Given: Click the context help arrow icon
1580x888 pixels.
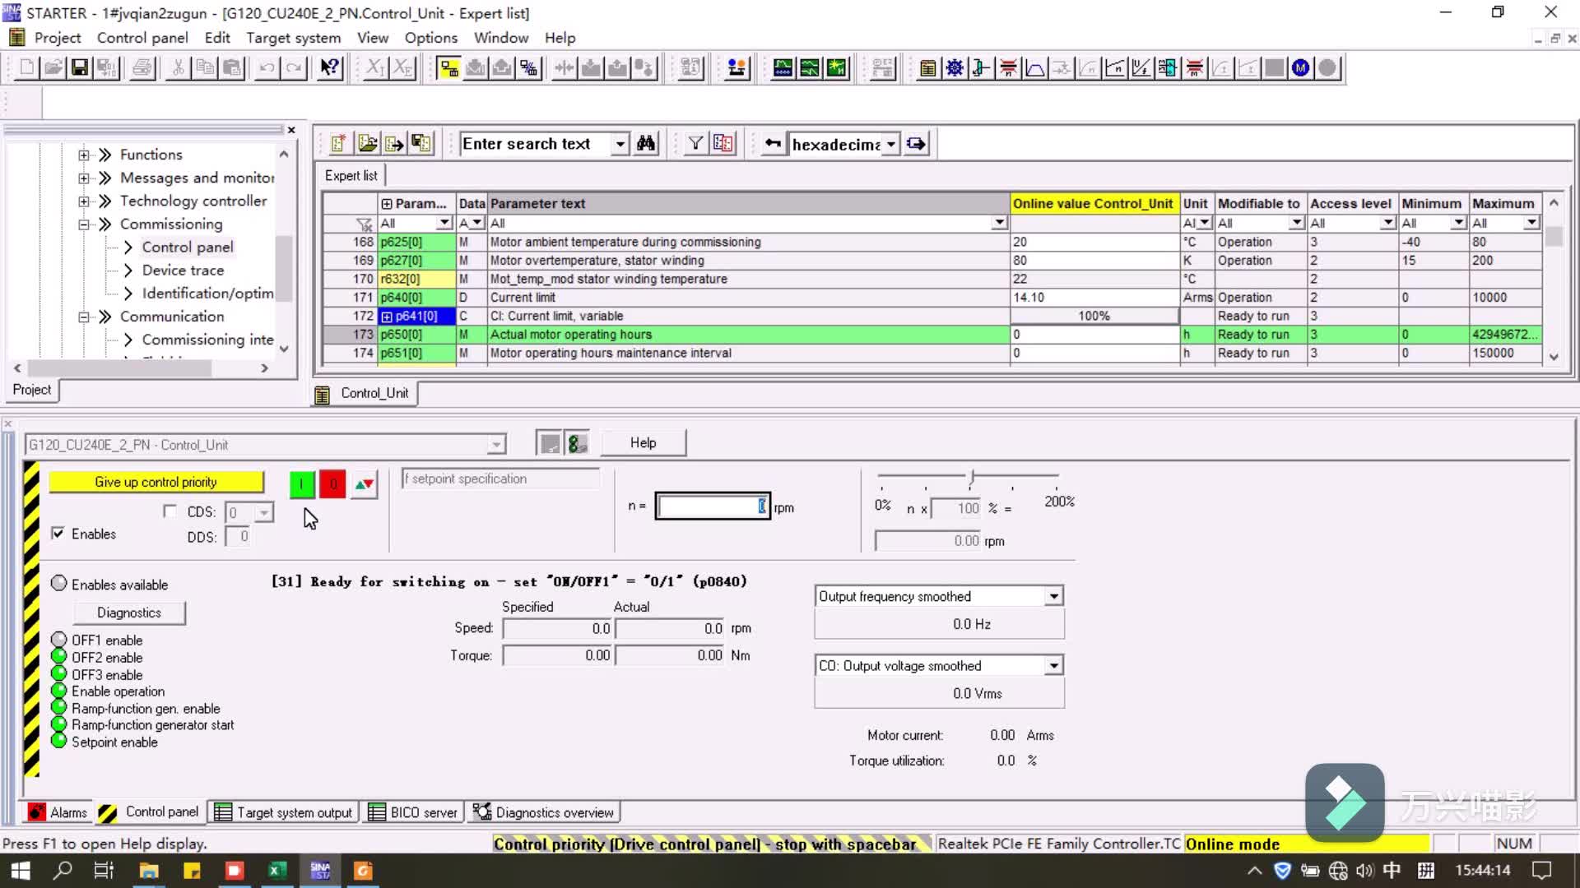Looking at the screenshot, I should pyautogui.click(x=330, y=68).
